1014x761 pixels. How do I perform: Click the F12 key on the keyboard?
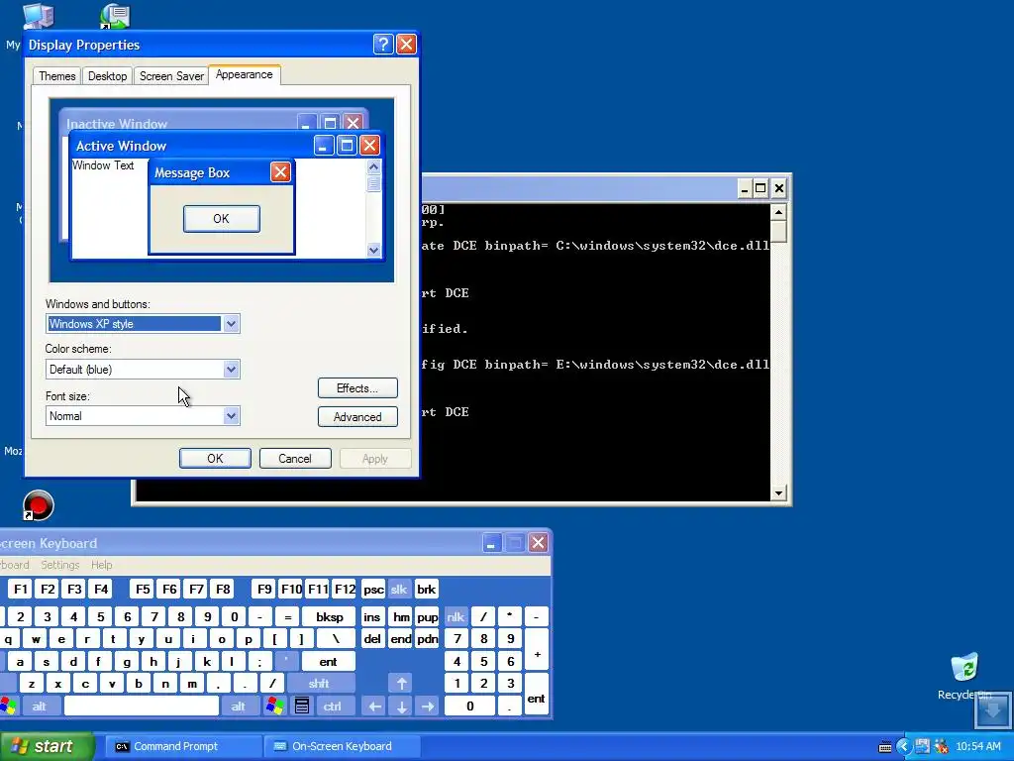(345, 589)
